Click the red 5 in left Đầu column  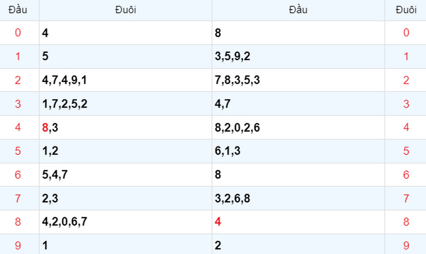(18, 151)
